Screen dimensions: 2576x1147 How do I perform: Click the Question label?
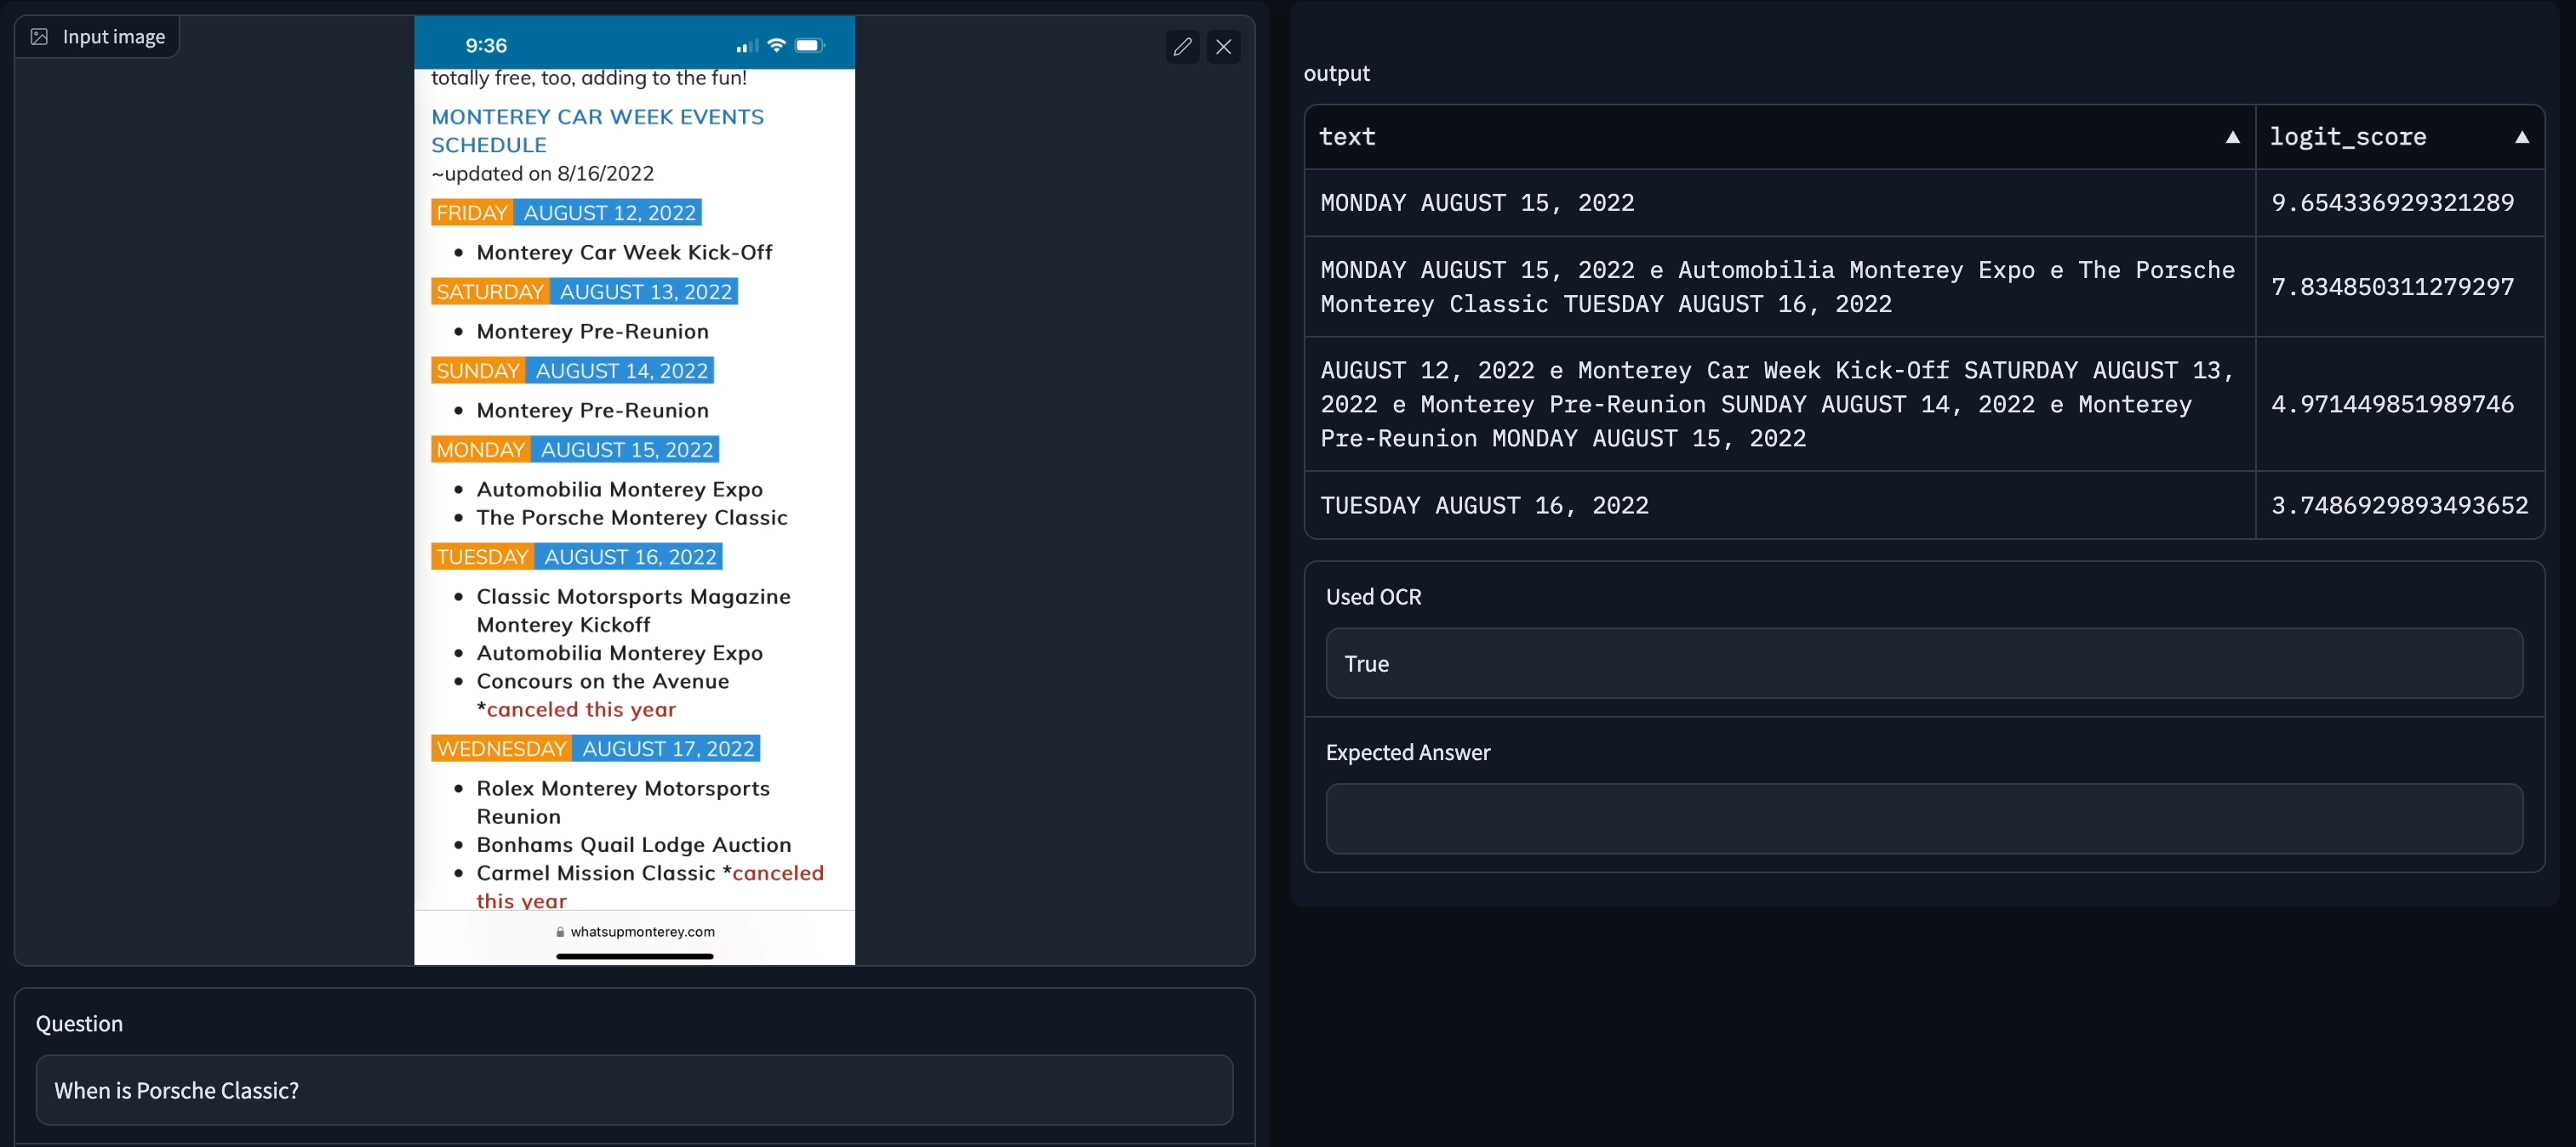pos(79,1023)
